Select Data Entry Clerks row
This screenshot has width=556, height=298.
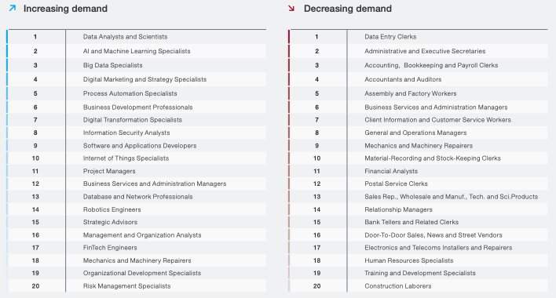pos(418,37)
